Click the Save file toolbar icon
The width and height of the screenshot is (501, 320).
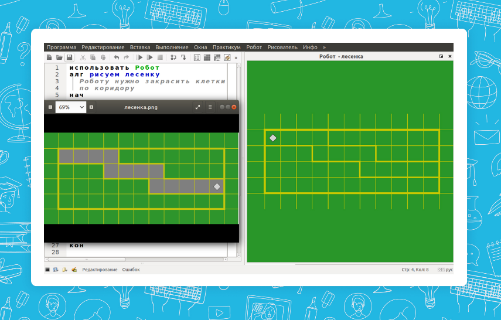(69, 57)
